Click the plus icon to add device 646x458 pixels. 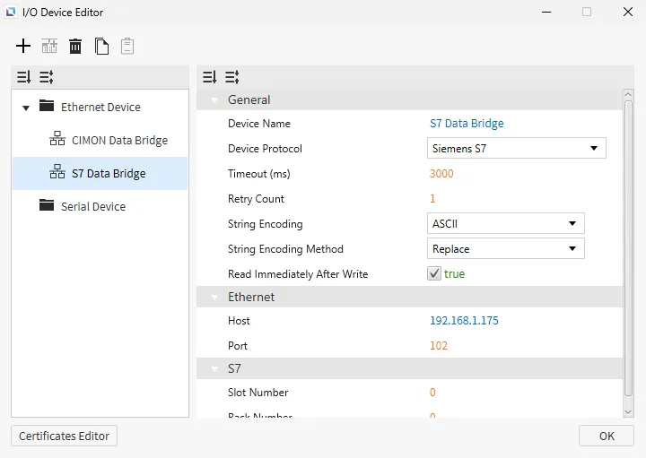tap(23, 46)
